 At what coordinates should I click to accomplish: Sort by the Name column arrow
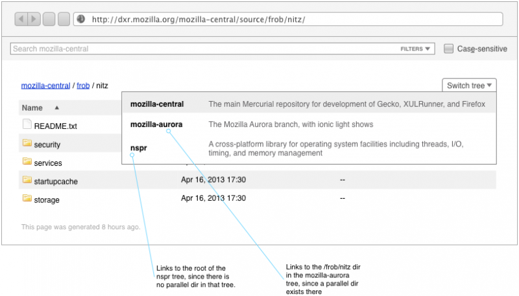click(57, 108)
